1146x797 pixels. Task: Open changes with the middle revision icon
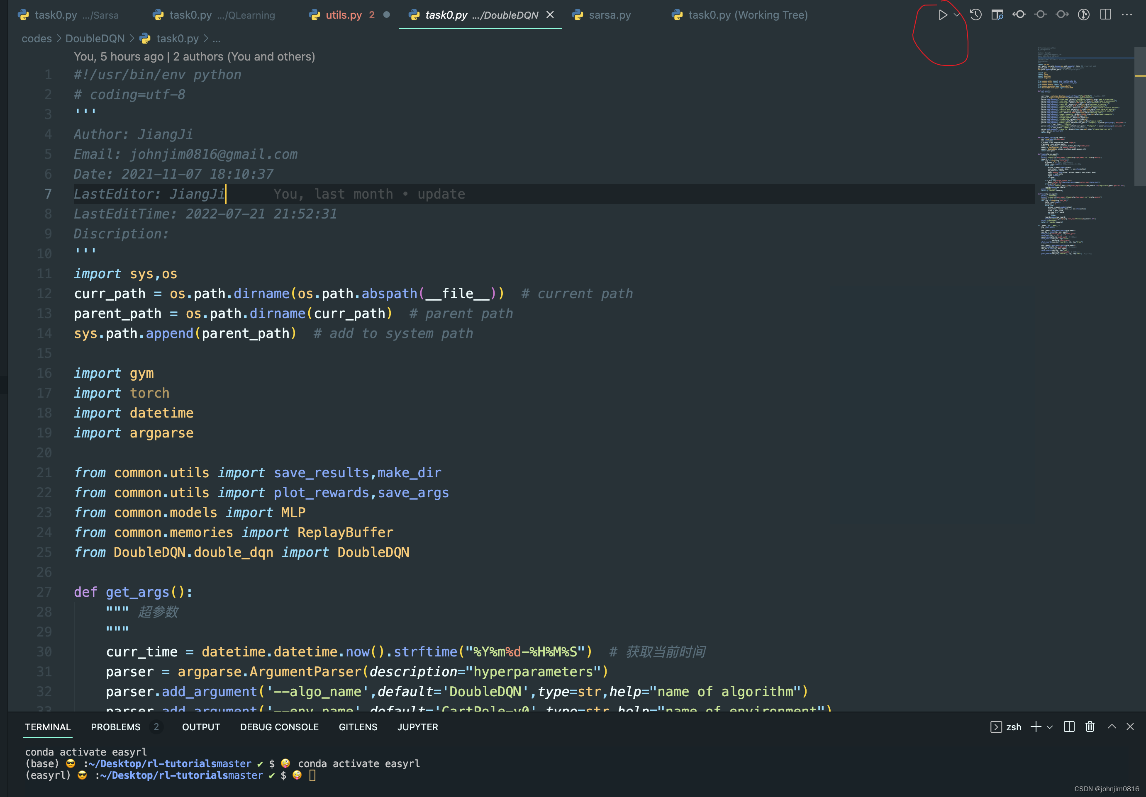pos(1041,15)
